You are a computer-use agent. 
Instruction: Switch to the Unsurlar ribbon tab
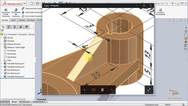(x=5, y=20)
